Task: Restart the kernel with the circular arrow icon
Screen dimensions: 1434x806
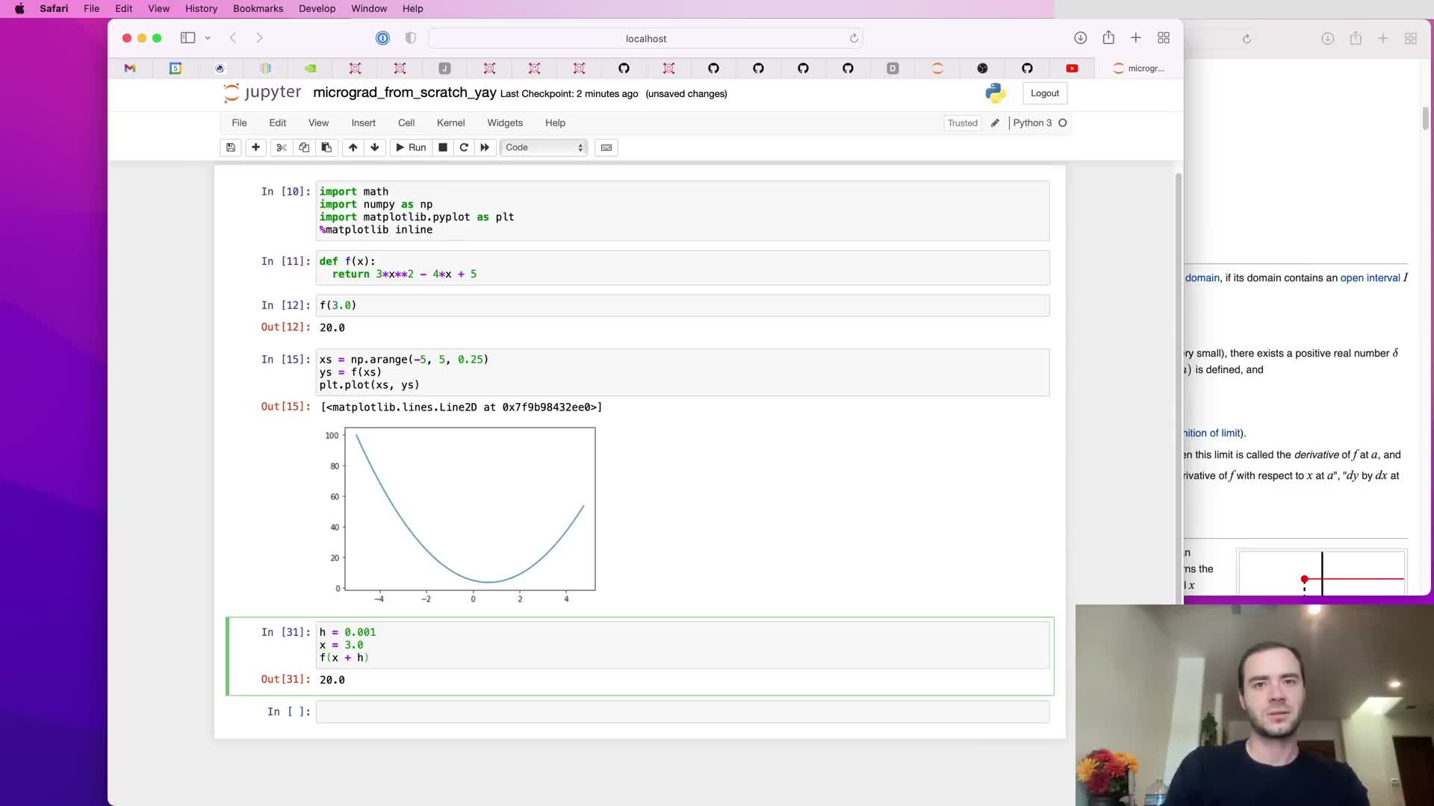Action: [464, 147]
